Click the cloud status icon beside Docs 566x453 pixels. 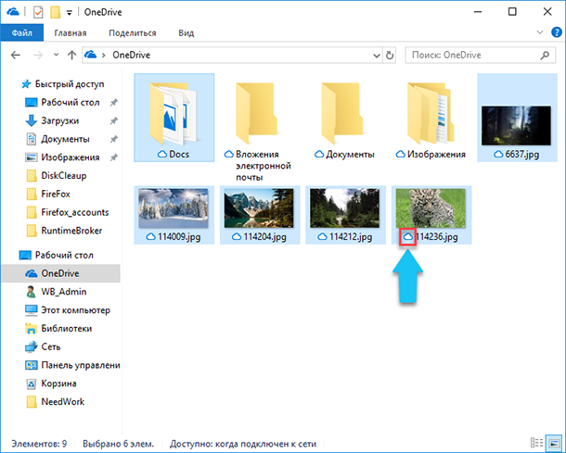(162, 155)
